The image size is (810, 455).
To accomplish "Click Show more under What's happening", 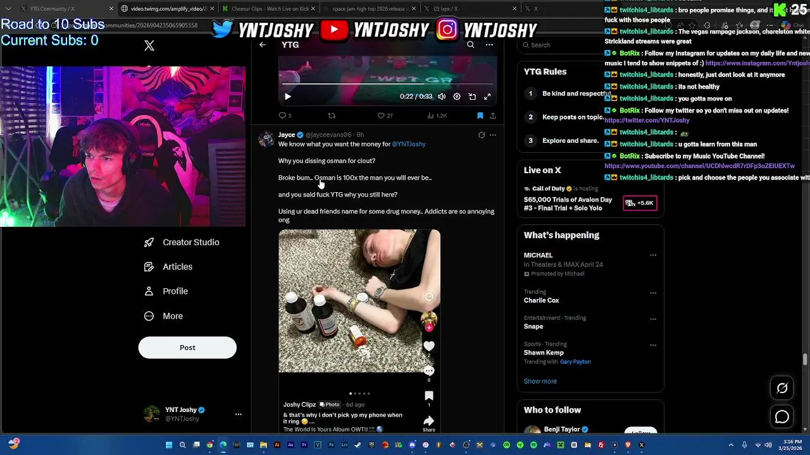I will coord(540,381).
